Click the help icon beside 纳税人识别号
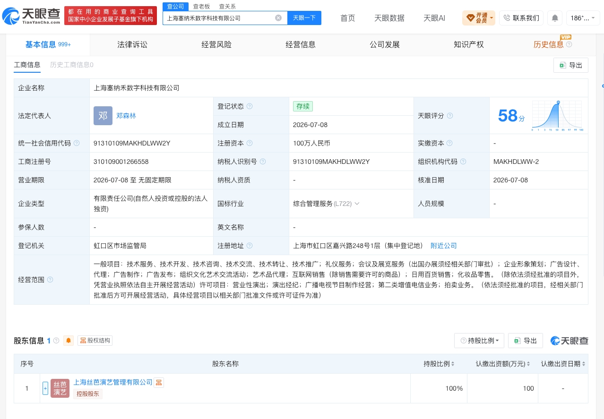 (263, 162)
